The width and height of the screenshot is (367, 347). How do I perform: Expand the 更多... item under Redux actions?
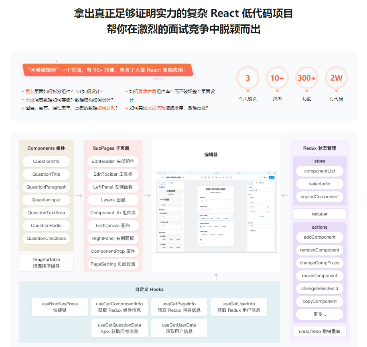tap(319, 314)
